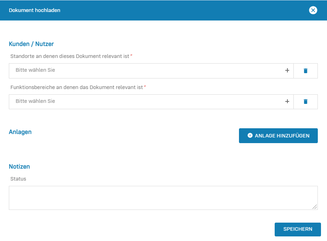Viewport: 327px width, 241px height.
Task: Click the trash icon for the Standorte field
Action: [x=305, y=71]
